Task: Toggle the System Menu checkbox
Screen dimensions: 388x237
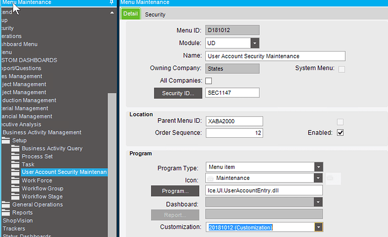Action: point(342,69)
